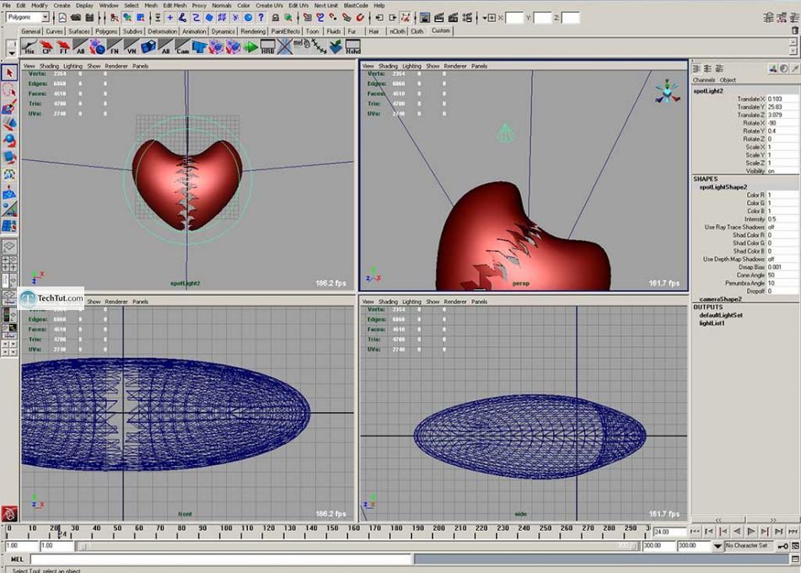Click the Show Manipulator tool
This screenshot has width=801, height=573.
pyautogui.click(x=9, y=209)
